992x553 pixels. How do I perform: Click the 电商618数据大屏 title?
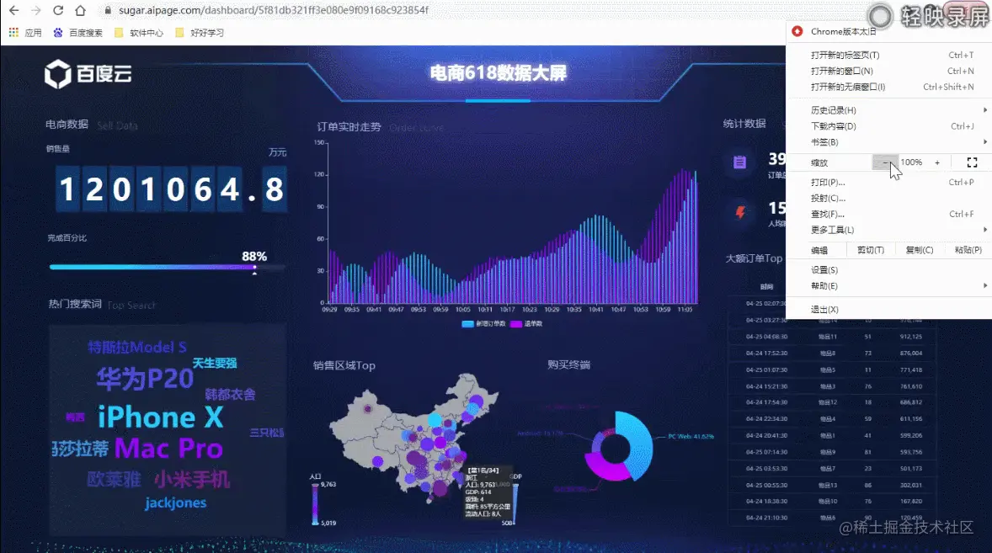pos(498,73)
